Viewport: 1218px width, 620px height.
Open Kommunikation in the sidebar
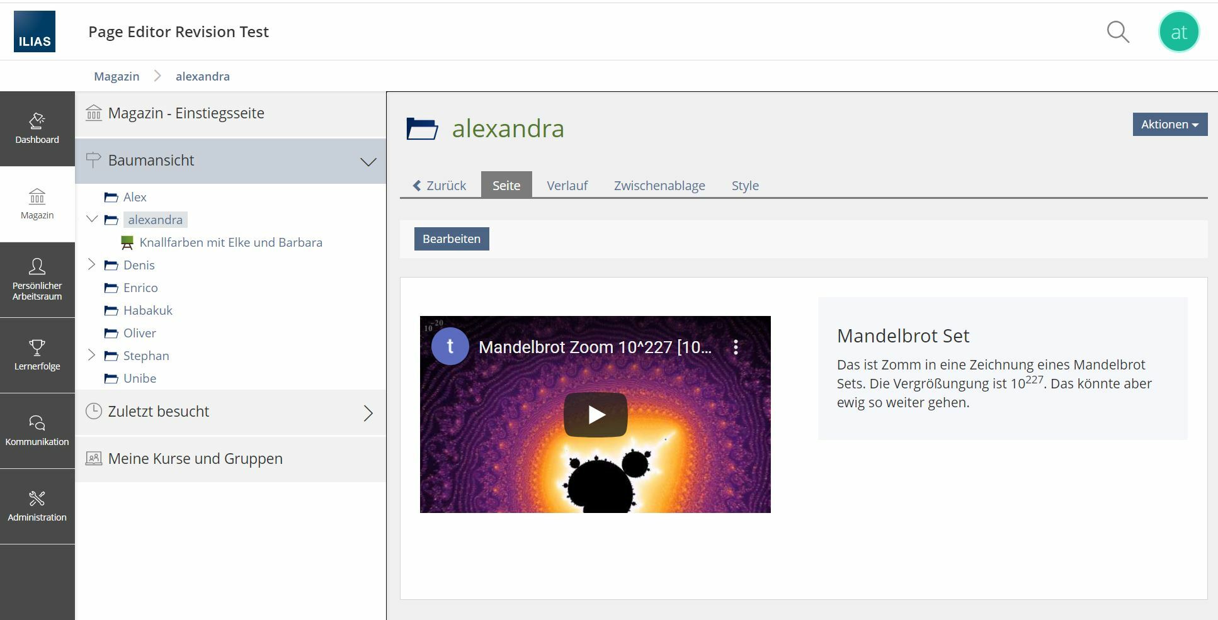point(37,431)
